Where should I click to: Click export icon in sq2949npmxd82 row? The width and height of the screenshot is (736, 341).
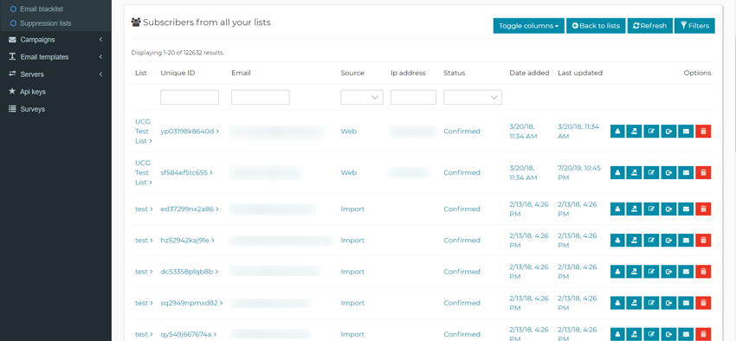[x=634, y=303]
